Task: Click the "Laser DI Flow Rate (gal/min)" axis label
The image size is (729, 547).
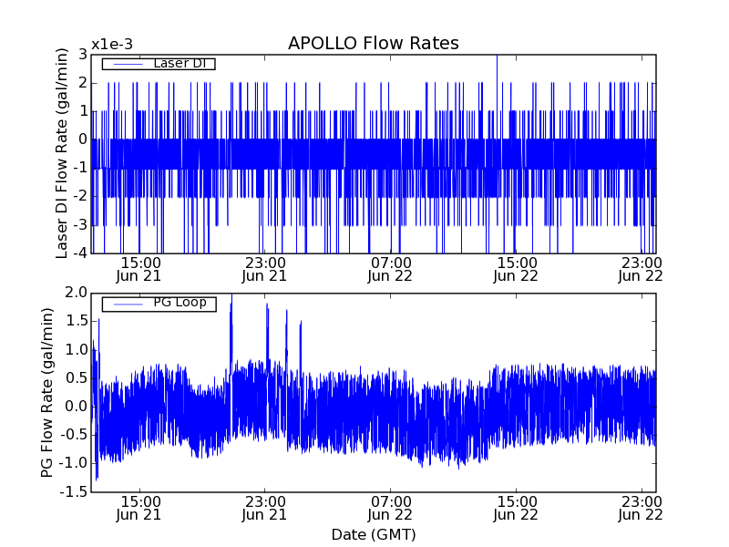Action: (61, 153)
